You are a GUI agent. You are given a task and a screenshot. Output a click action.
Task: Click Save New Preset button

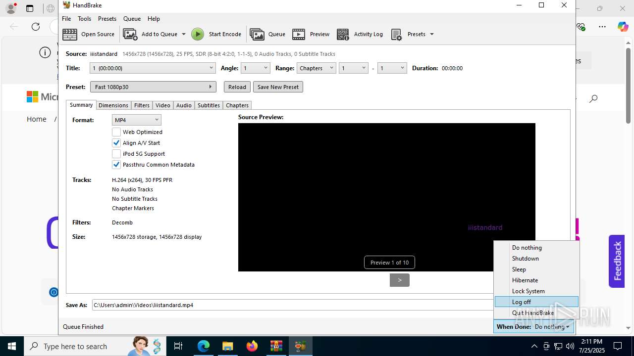point(278,87)
